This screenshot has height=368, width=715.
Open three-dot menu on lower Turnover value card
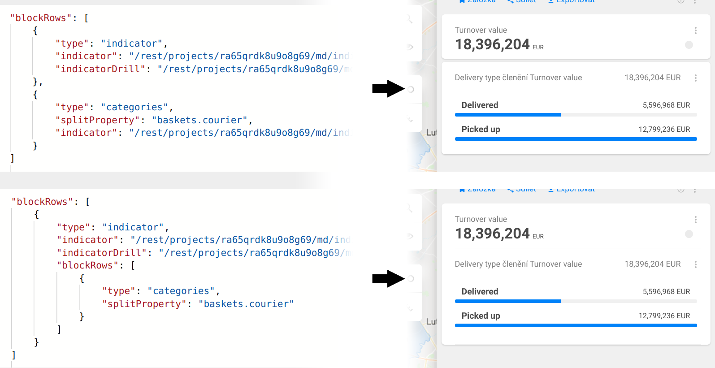(x=695, y=220)
